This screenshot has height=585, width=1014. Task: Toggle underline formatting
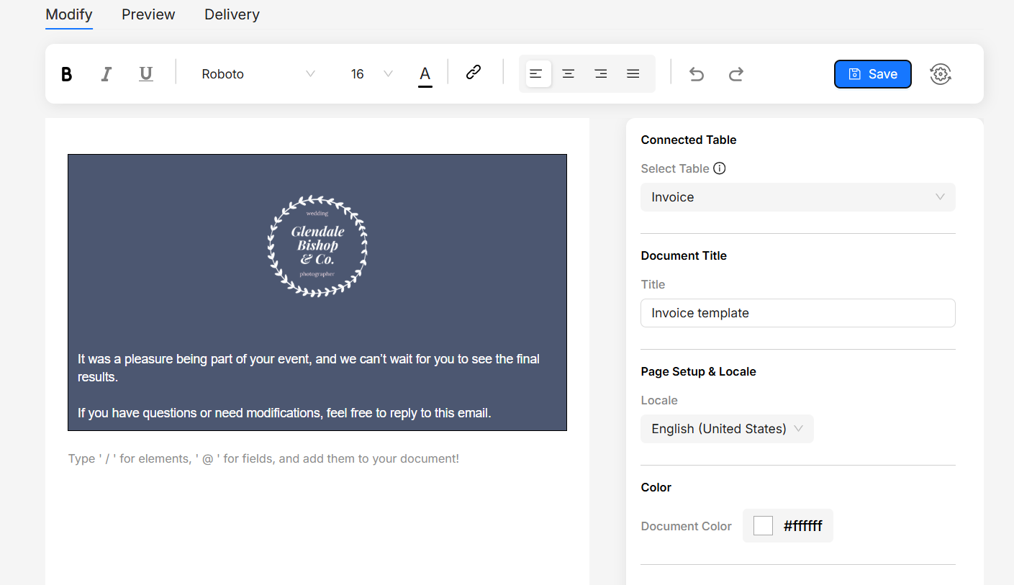146,74
